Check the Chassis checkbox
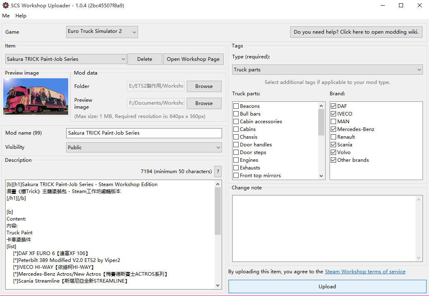This screenshot has width=429, height=296. pyautogui.click(x=236, y=137)
